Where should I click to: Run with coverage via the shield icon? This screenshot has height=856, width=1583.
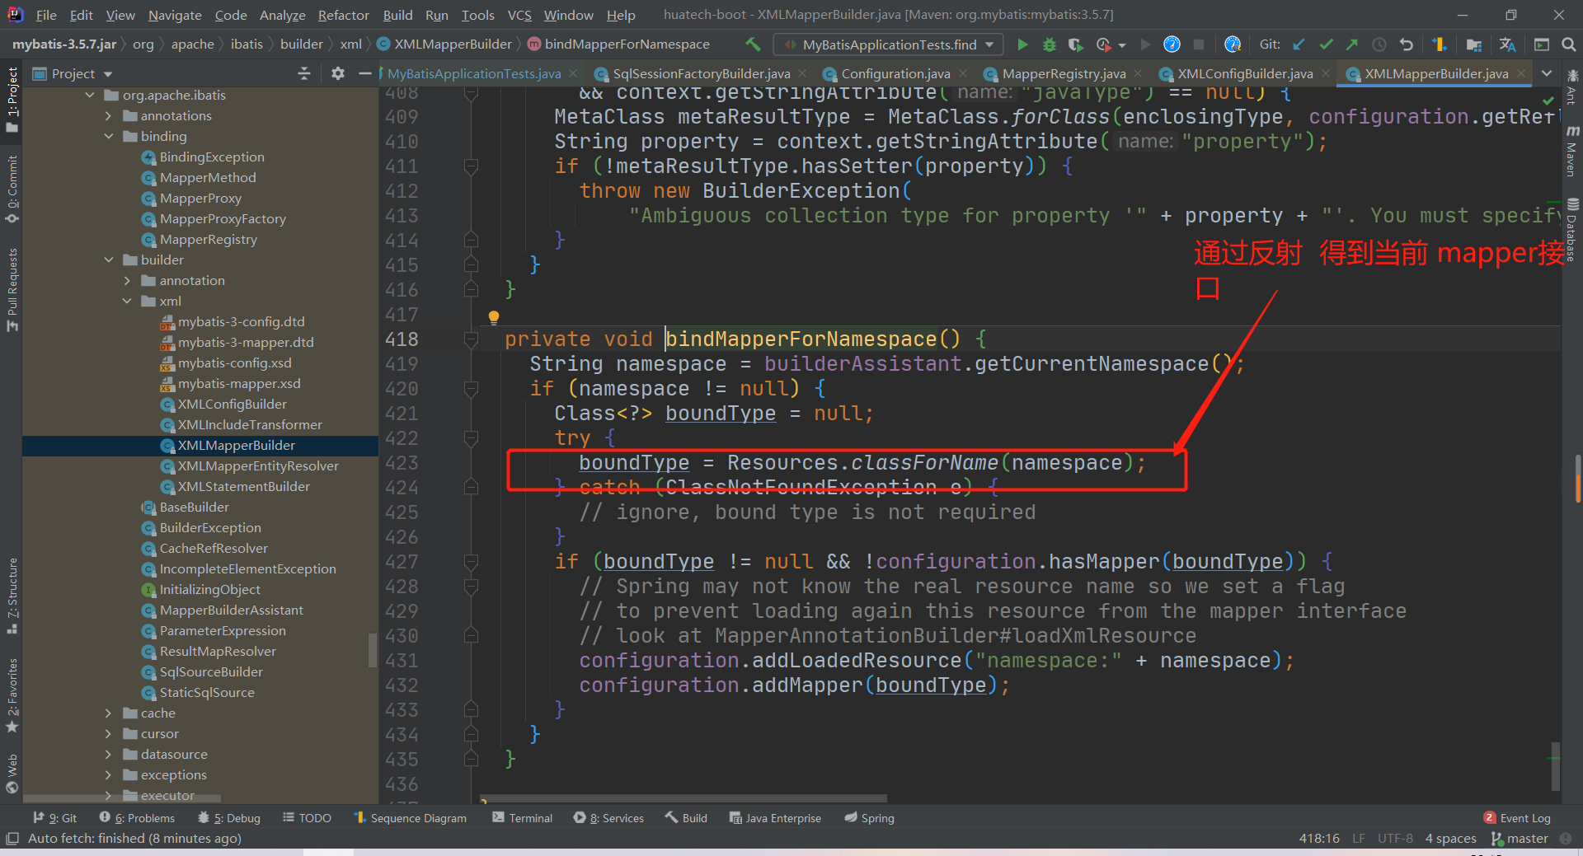pos(1075,44)
